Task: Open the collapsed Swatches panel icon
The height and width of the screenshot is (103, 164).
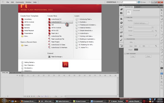Action: (121, 13)
